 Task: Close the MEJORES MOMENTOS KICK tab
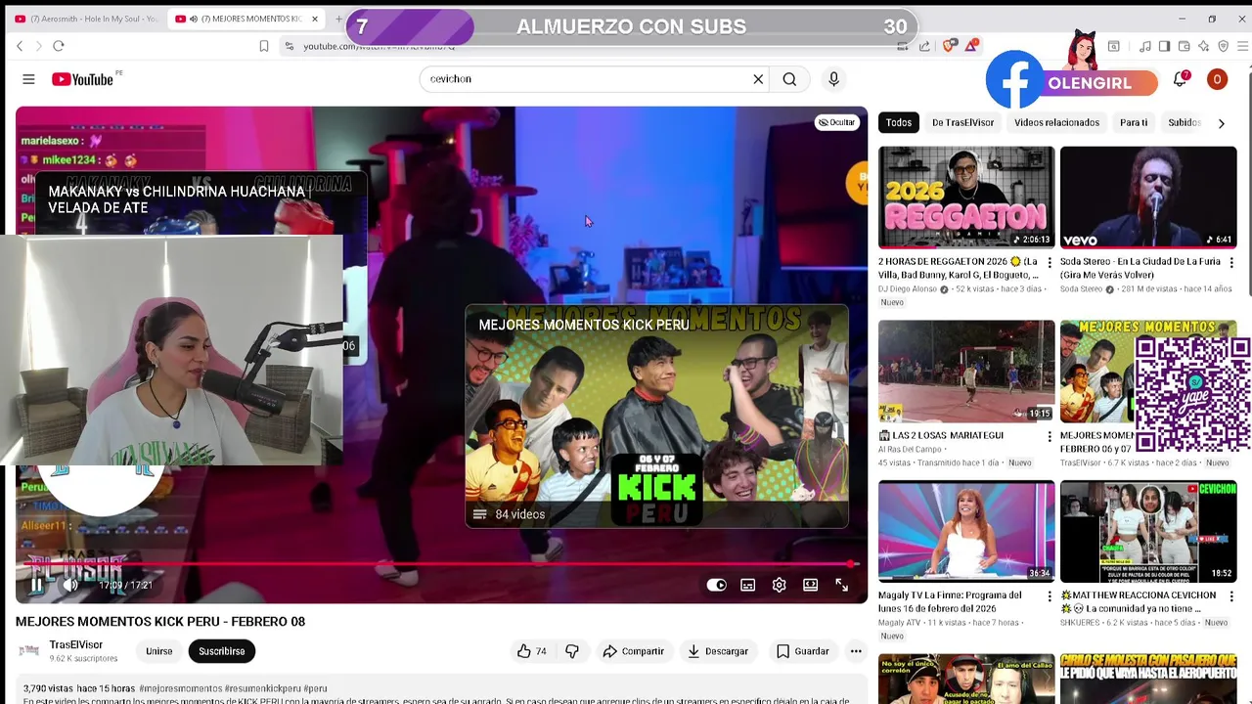(315, 19)
